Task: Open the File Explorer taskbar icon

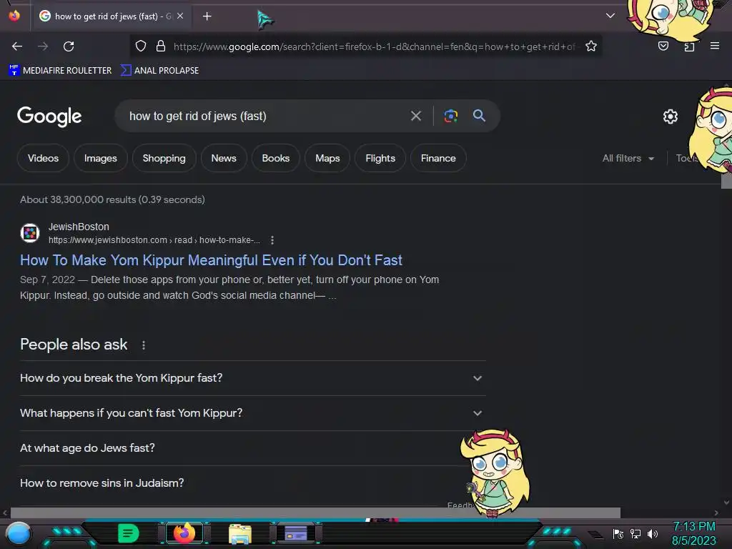Action: [240, 533]
